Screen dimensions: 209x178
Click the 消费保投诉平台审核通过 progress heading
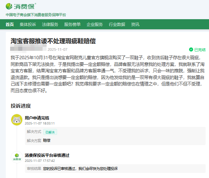(x=47, y=155)
